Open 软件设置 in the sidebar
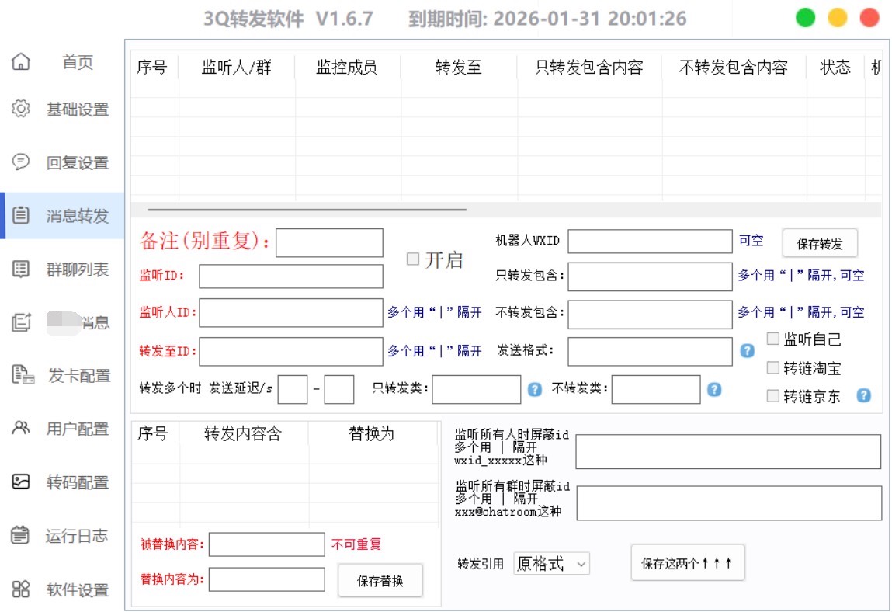 78,589
